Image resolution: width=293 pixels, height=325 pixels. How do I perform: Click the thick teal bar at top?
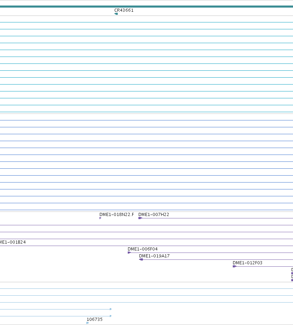coord(146,7)
